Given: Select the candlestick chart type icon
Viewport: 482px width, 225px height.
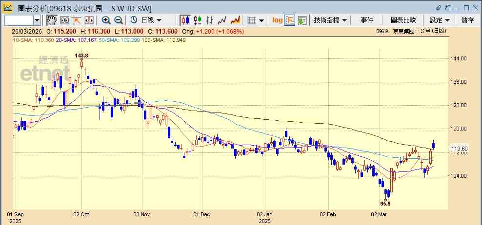Looking at the screenshot, I should click(x=185, y=20).
